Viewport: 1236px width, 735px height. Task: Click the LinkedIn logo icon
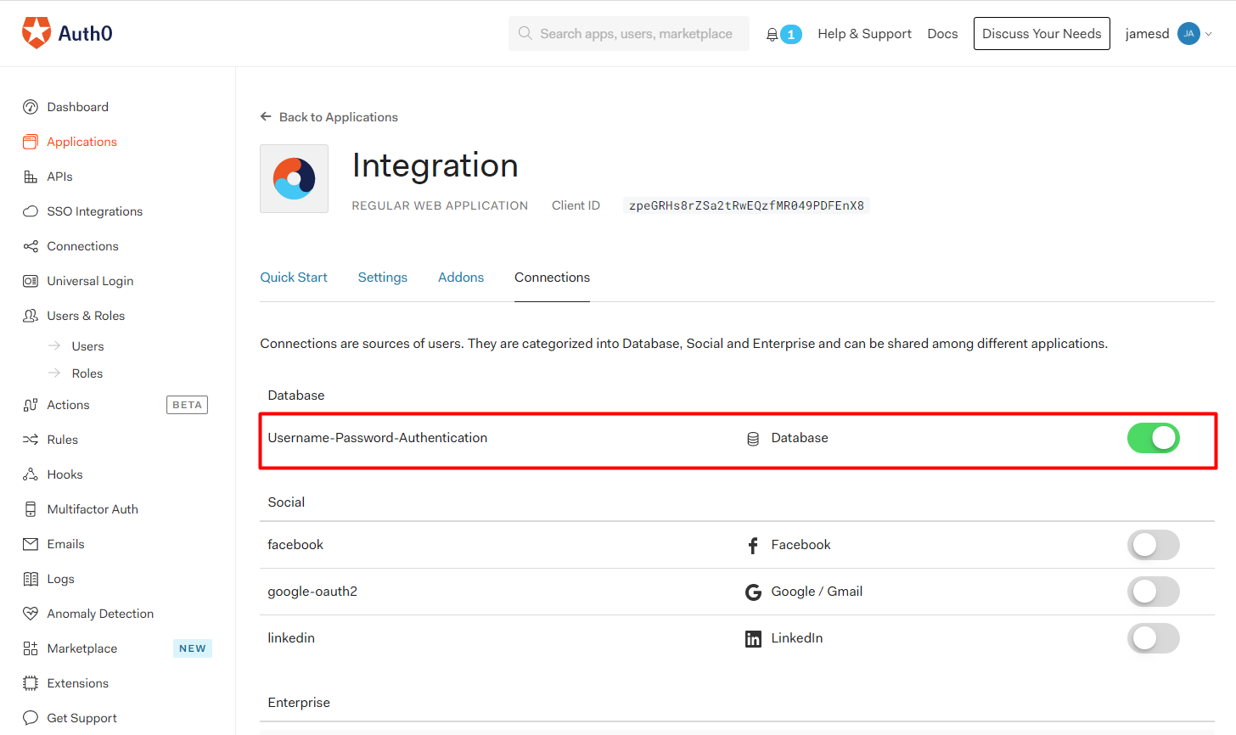point(753,639)
